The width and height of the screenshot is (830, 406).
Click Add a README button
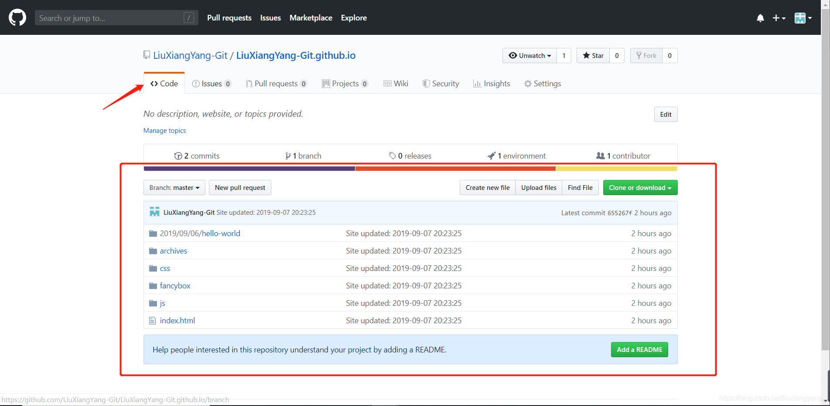[639, 349]
